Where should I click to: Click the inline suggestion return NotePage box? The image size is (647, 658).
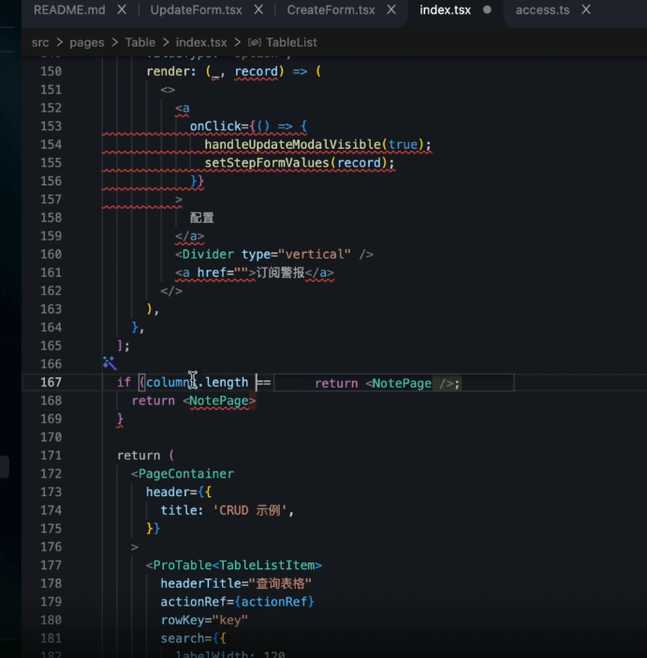[x=394, y=383]
